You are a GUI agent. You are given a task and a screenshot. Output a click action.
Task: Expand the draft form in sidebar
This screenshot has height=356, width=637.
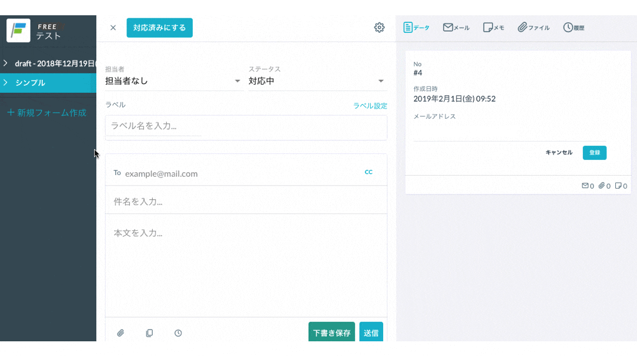pos(5,63)
